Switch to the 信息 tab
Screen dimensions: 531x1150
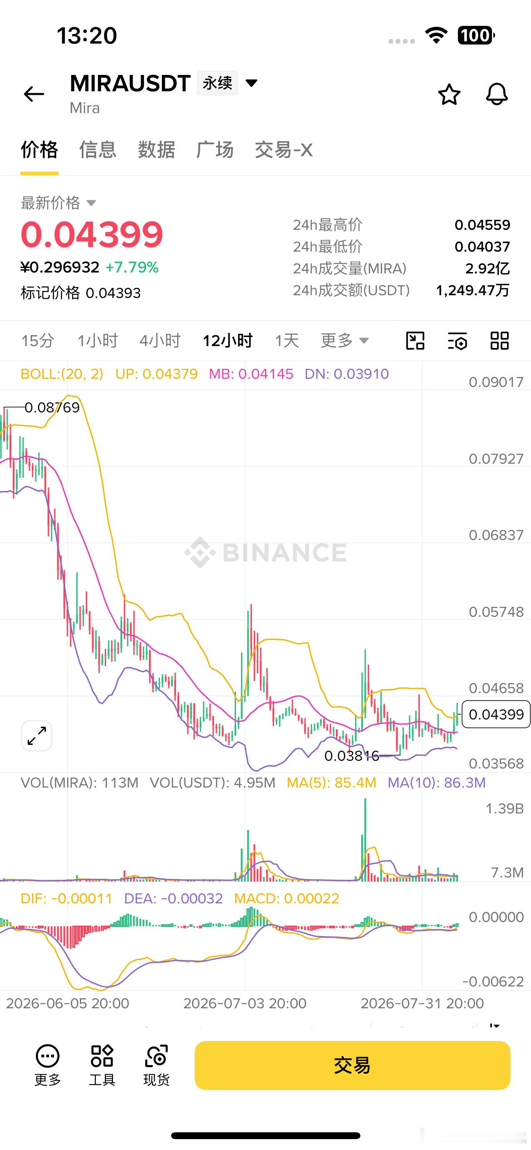click(x=98, y=150)
